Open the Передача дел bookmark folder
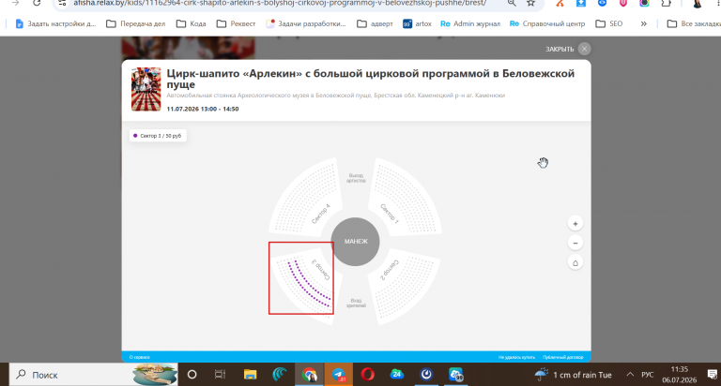Screen dimensions: 721x386 [x=135, y=23]
